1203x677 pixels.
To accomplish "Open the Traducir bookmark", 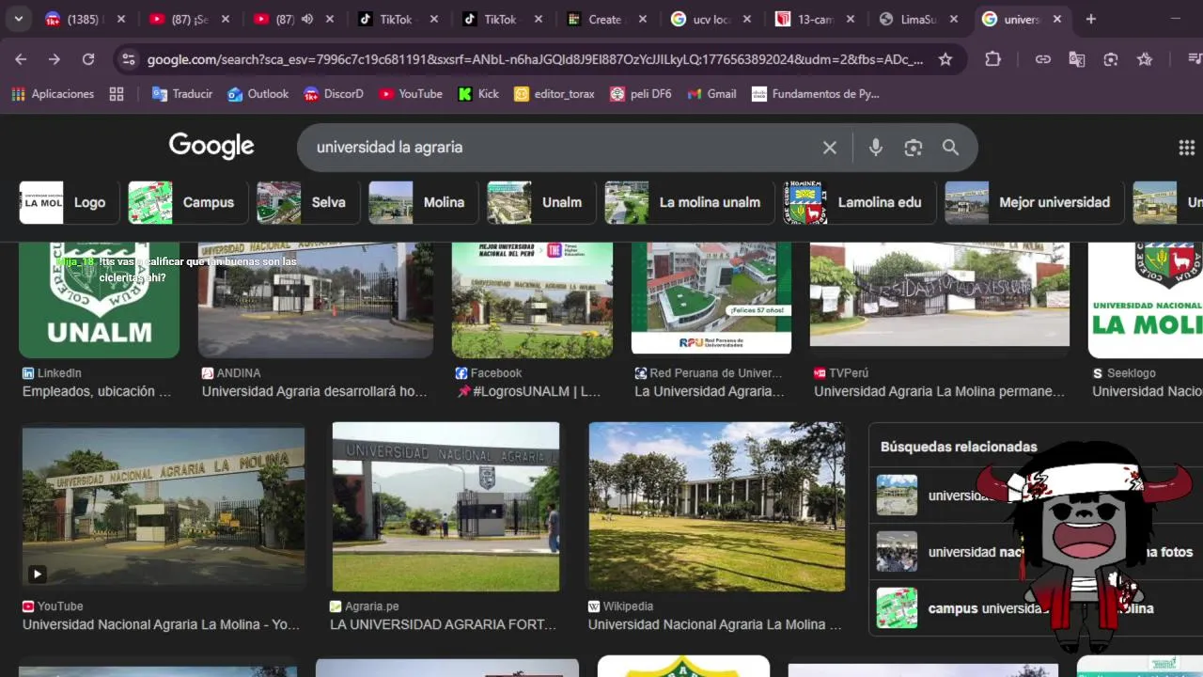I will (182, 94).
